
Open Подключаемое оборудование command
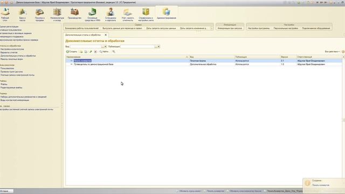tap(316, 29)
